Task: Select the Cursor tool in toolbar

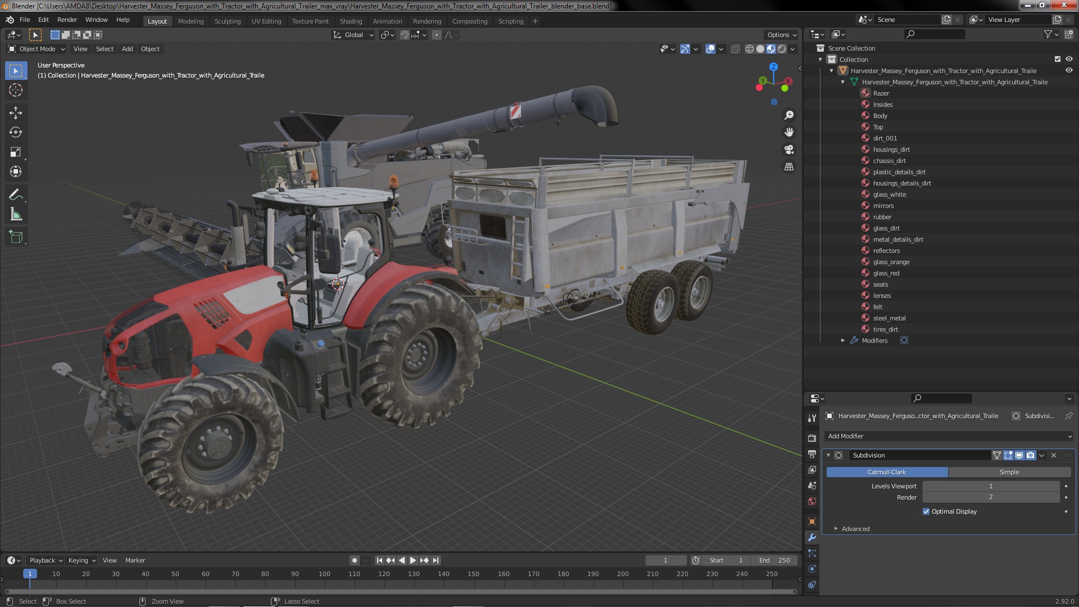Action: [x=16, y=90]
